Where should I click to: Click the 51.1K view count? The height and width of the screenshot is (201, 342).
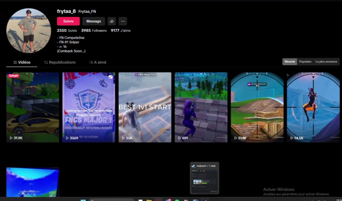[242, 138]
